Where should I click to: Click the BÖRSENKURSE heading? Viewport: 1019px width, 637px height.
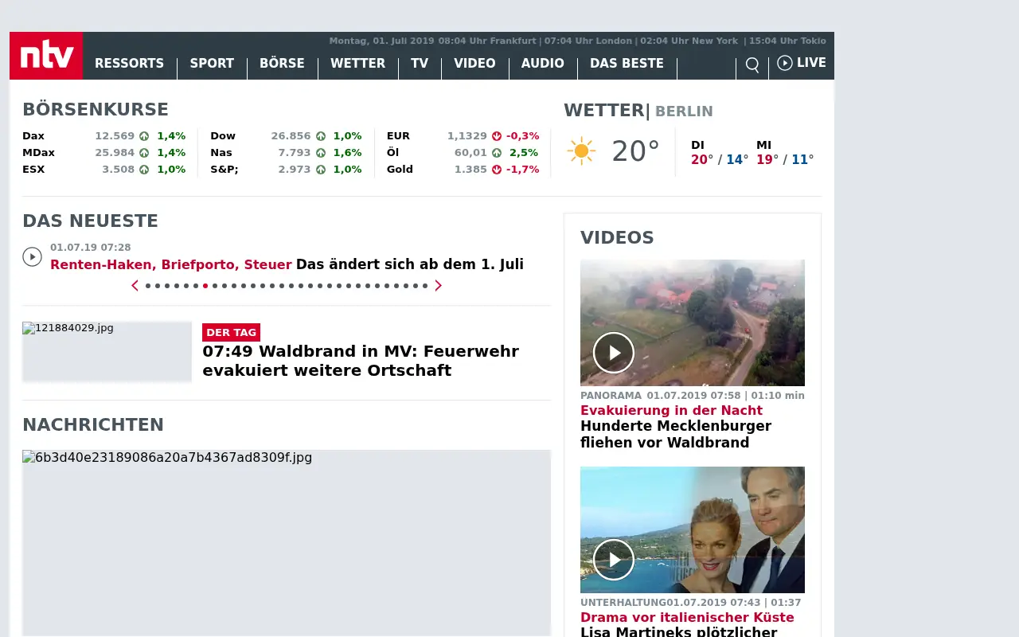pyautogui.click(x=96, y=110)
